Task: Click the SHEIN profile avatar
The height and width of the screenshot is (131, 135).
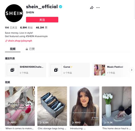Action: [14, 13]
